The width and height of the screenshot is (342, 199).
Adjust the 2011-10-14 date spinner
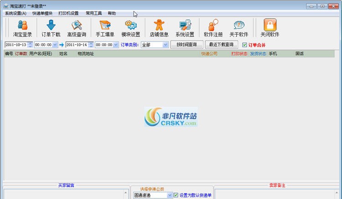91,45
